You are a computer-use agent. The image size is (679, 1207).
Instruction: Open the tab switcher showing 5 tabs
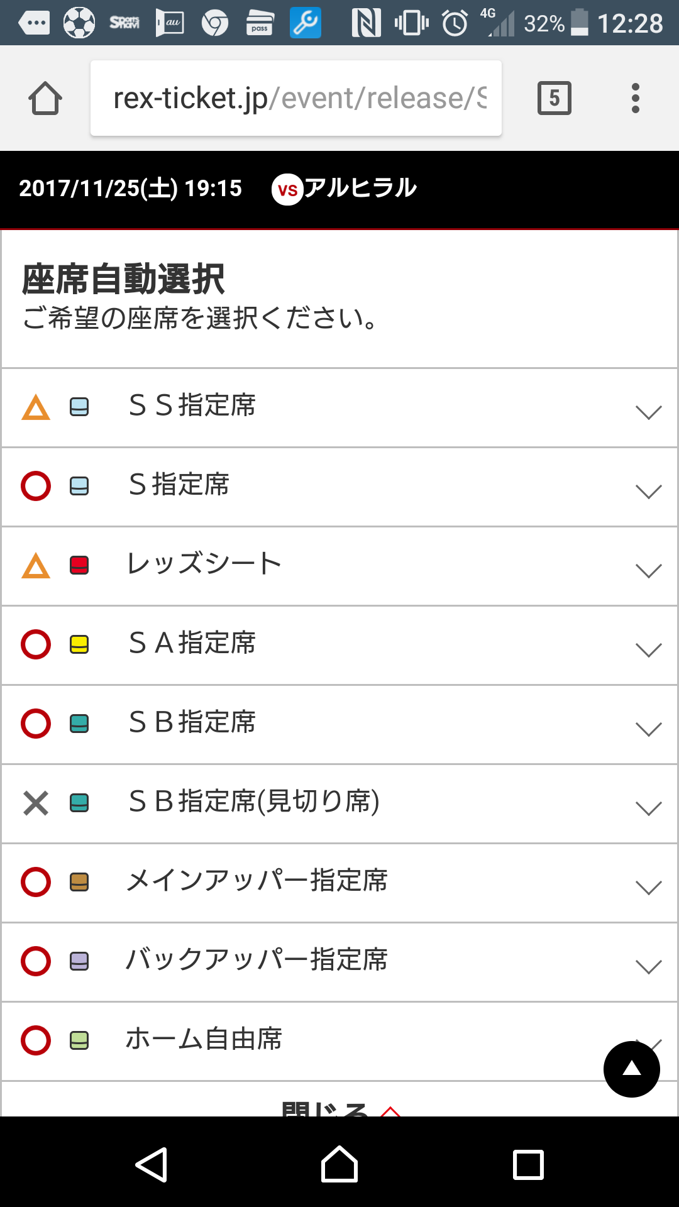[554, 98]
